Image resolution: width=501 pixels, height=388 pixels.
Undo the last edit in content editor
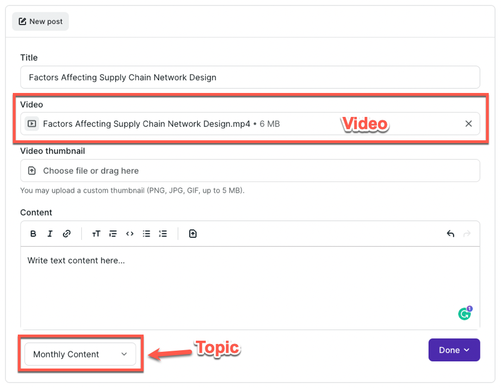[450, 234]
